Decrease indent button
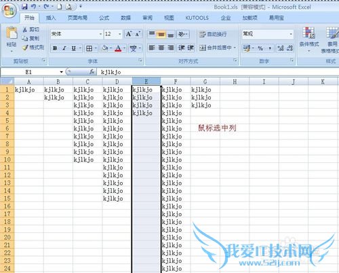Image resolution: width=339 pixels, height=273 pixels. pos(182,48)
